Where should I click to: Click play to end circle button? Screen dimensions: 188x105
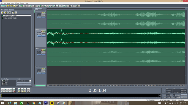coord(11,89)
